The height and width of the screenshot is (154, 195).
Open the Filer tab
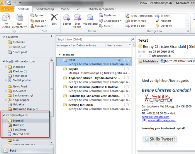point(7,9)
